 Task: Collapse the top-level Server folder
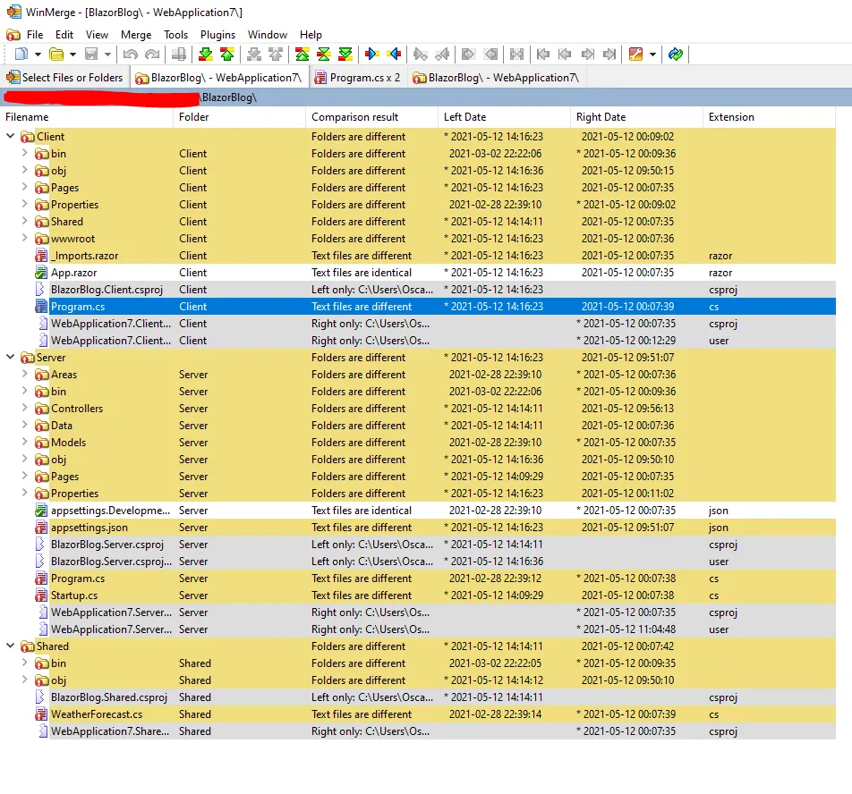pos(11,357)
